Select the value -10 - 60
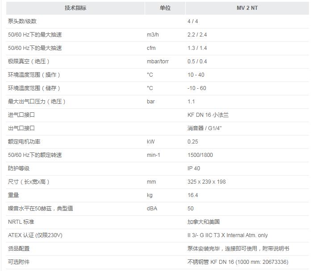 (196, 88)
